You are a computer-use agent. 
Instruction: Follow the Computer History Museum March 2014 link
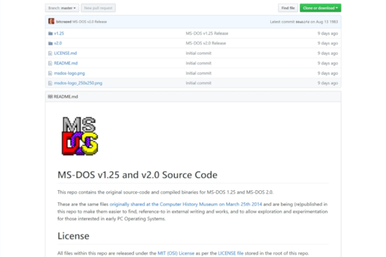(x=186, y=204)
